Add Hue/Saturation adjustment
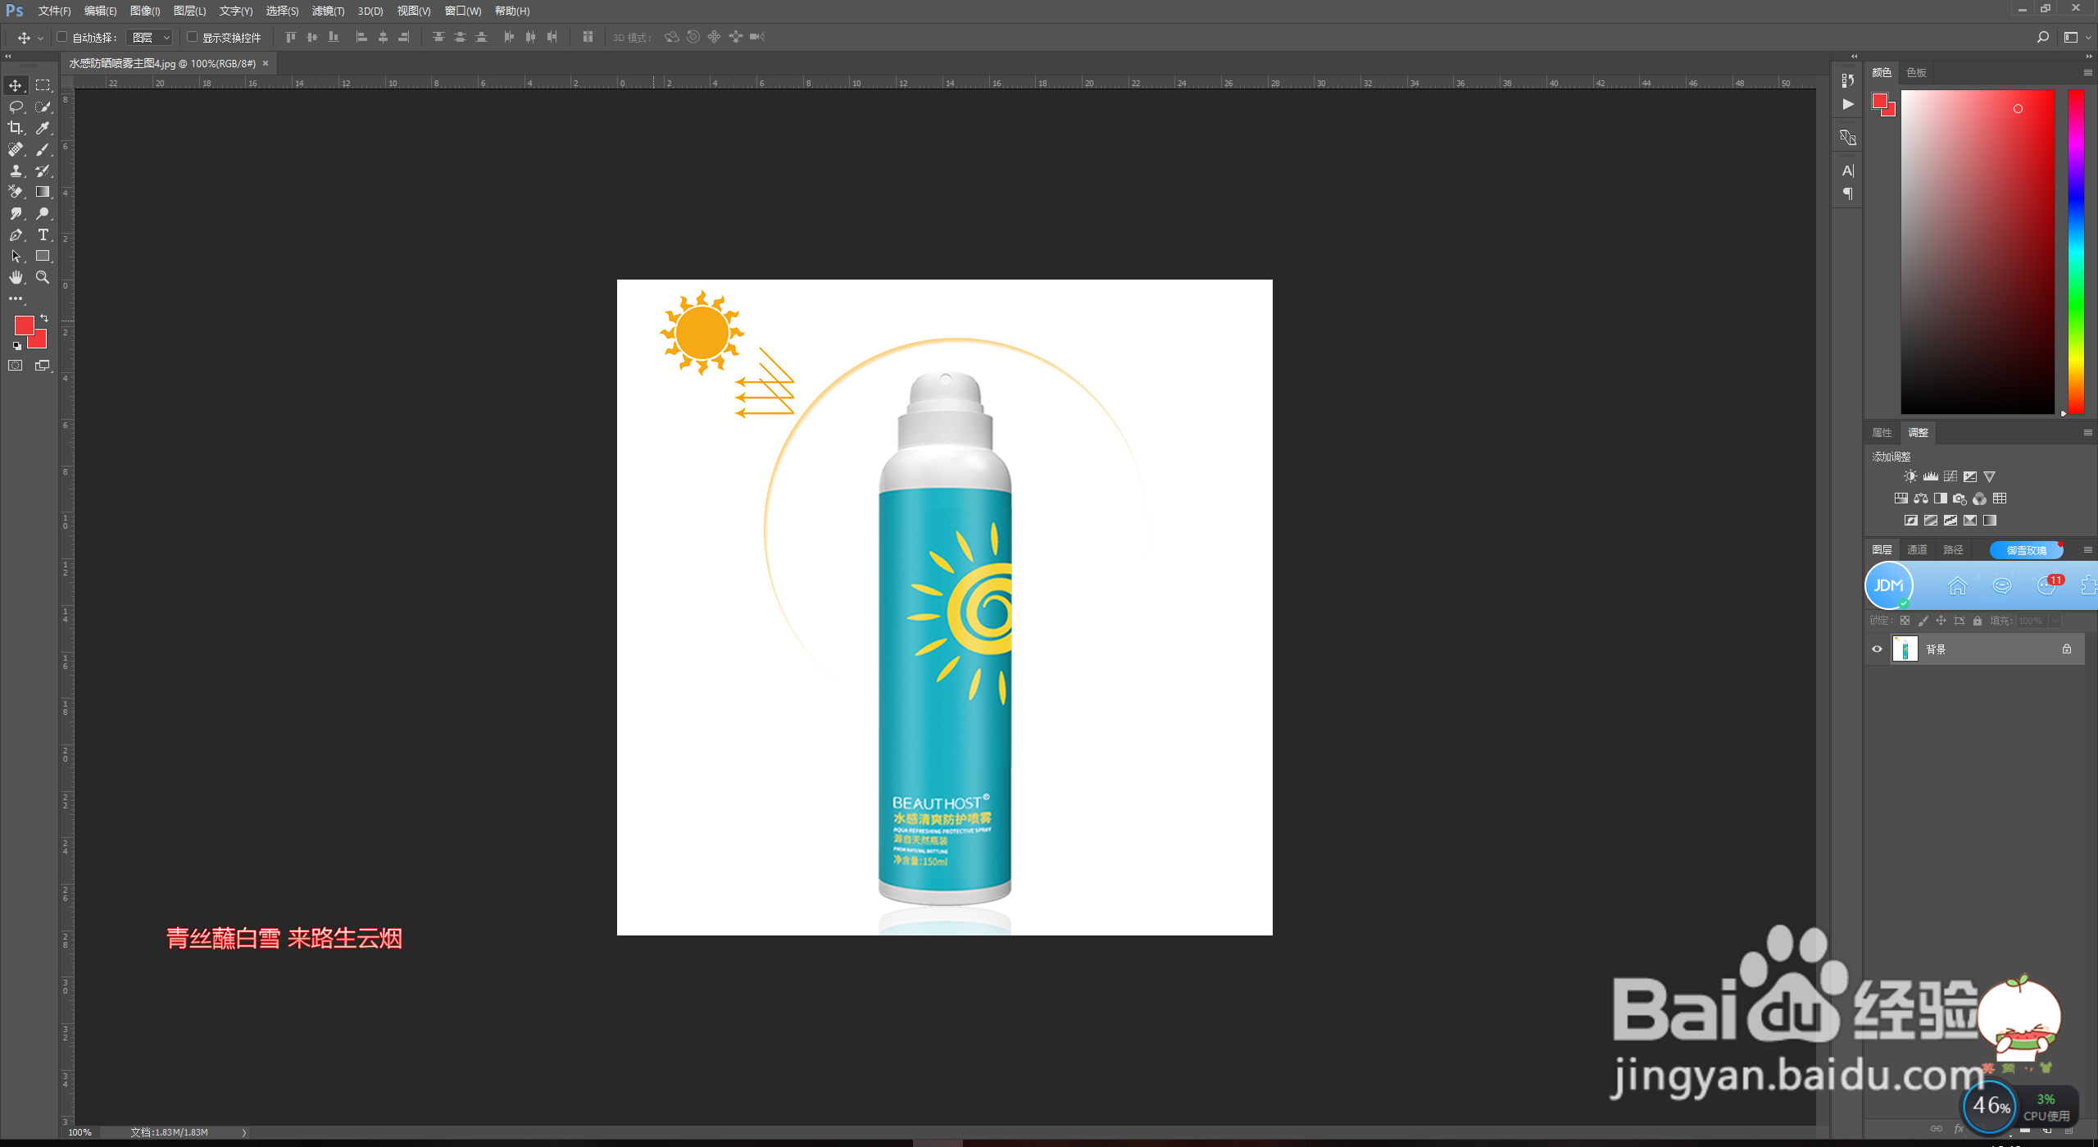 pyautogui.click(x=1900, y=498)
